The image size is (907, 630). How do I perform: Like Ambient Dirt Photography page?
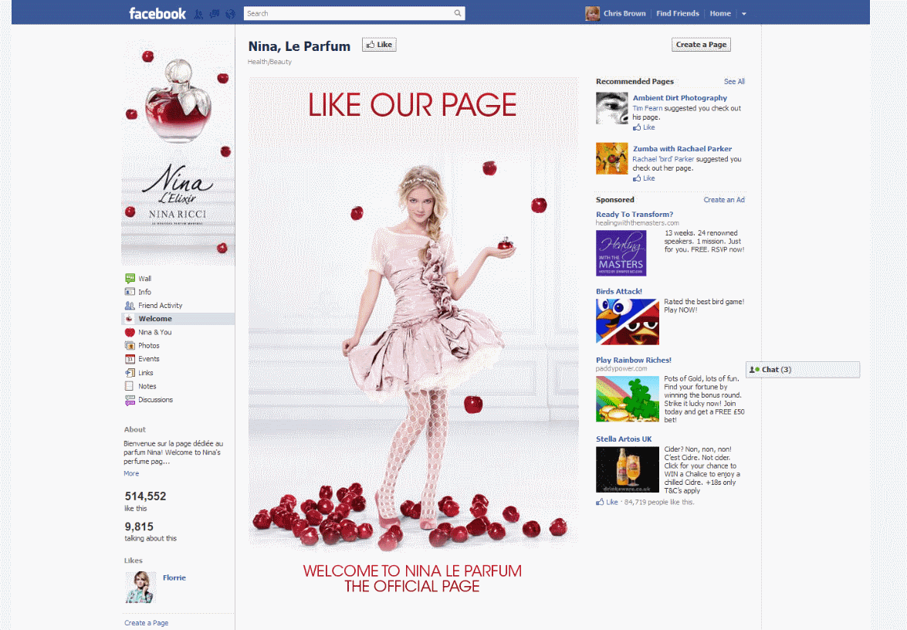(644, 127)
